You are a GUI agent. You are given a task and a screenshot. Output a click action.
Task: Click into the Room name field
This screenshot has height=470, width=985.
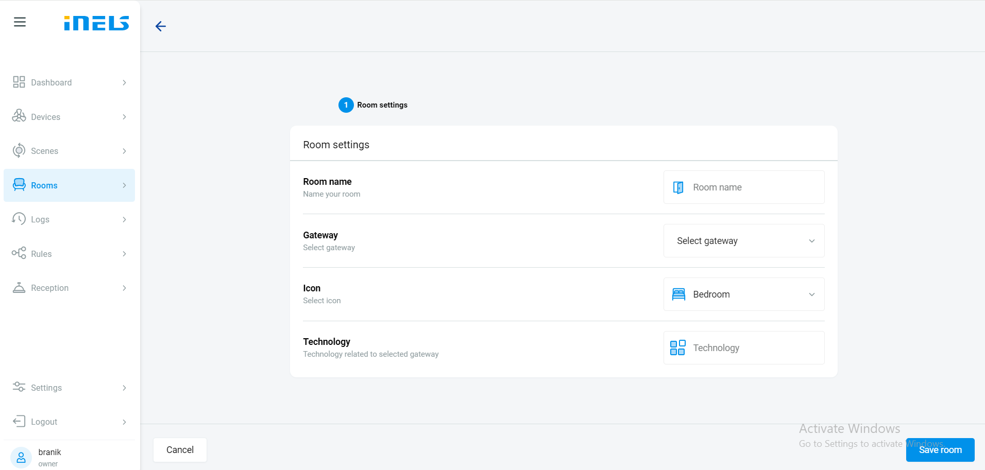(x=752, y=187)
